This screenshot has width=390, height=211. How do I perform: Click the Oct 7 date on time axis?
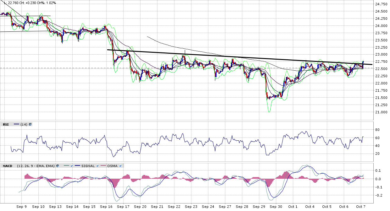[361, 207]
